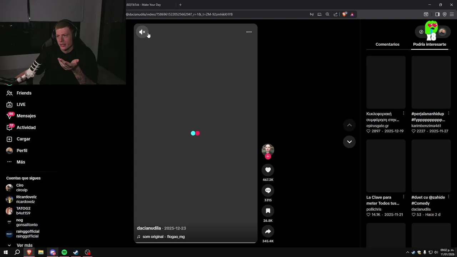Open Steam from the taskbar

76,252
